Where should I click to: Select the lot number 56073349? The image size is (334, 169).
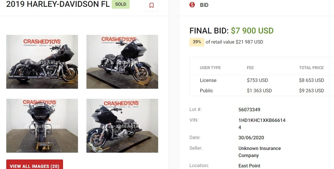[249, 110]
